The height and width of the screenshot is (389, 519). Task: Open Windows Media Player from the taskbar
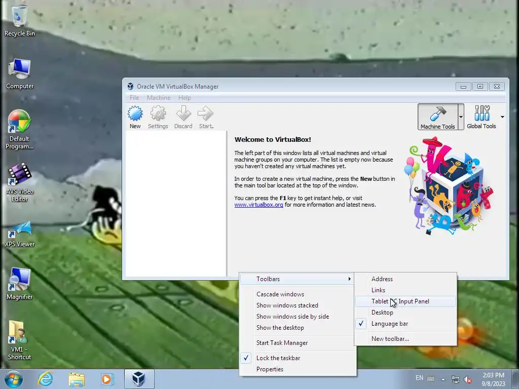tap(107, 379)
